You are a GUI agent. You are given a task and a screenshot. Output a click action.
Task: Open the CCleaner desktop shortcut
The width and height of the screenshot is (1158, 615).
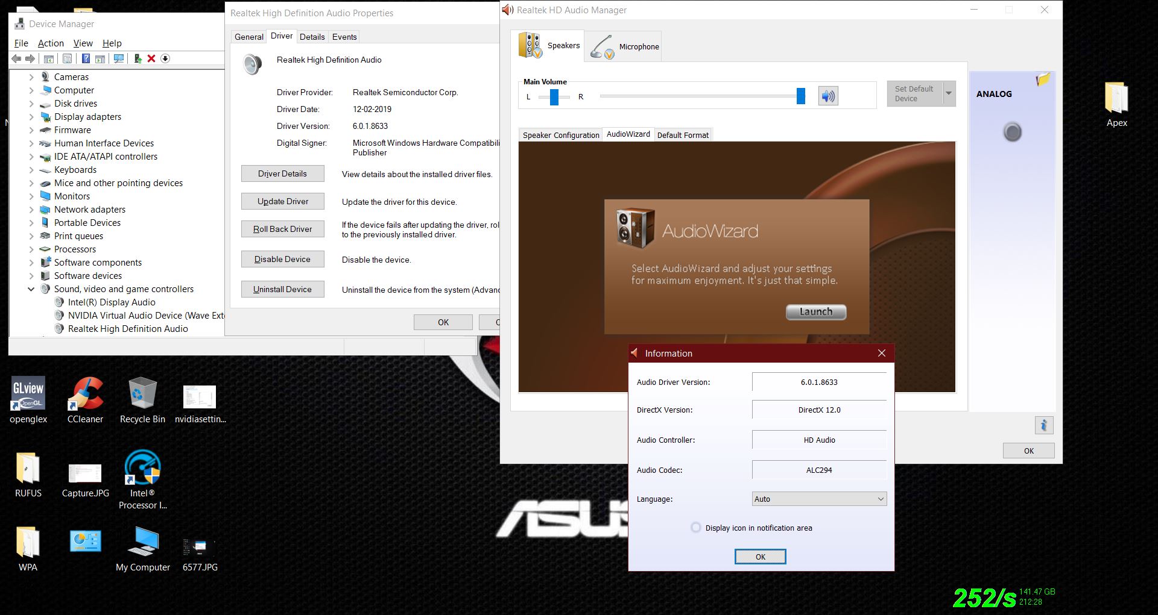coord(85,399)
